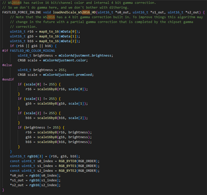Click the #endif preprocessor line
Screen dimensions: 207x195
click(x=8, y=79)
